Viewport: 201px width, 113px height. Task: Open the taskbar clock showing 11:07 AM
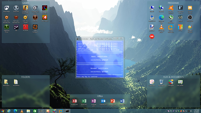pyautogui.click(x=196, y=111)
